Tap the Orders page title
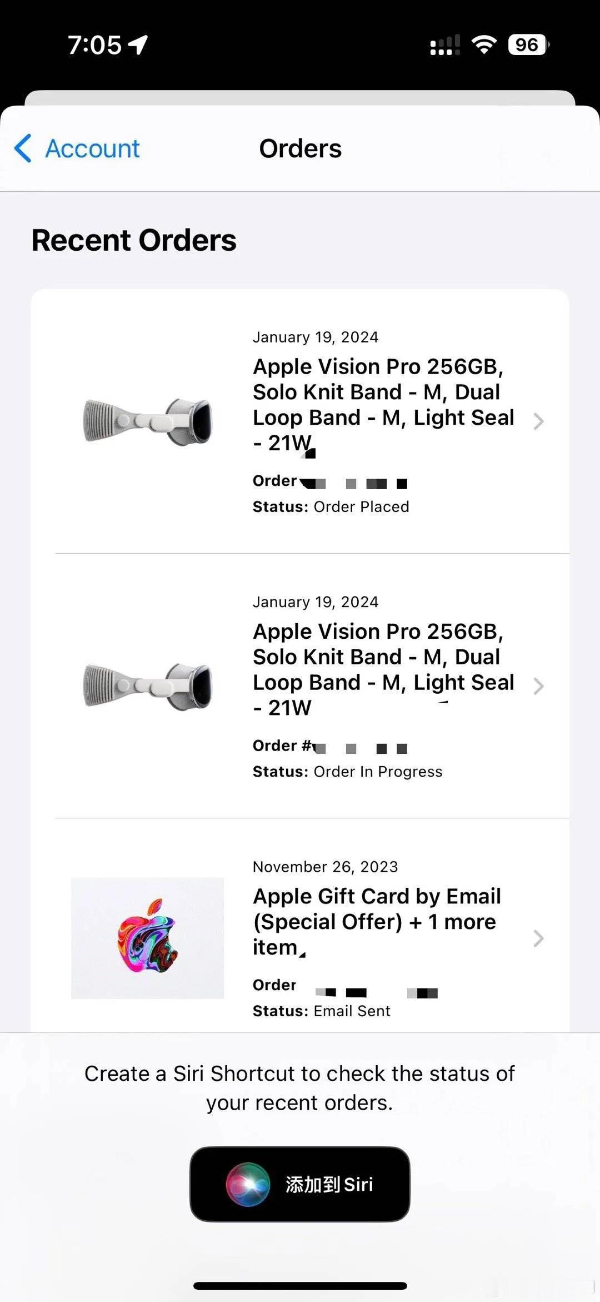This screenshot has height=1302, width=600. click(301, 149)
